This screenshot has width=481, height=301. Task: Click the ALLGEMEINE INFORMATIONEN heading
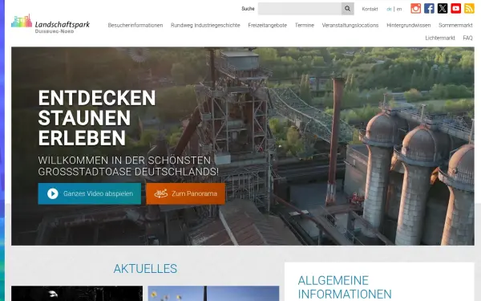pos(345,287)
